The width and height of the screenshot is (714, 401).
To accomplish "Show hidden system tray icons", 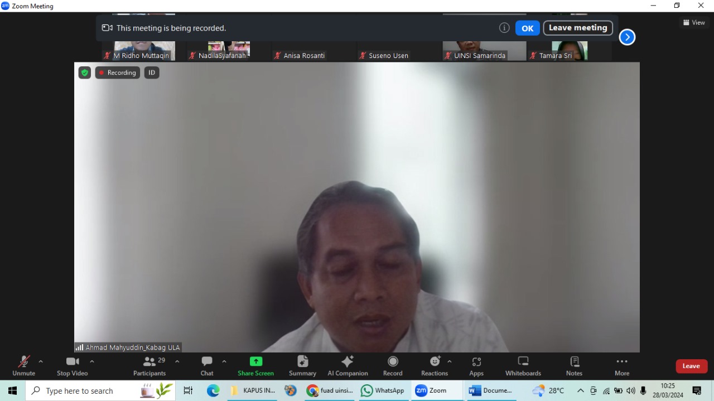I will point(581,391).
